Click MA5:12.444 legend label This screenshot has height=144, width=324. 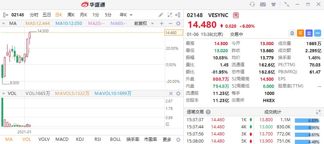pyautogui.click(x=38, y=23)
